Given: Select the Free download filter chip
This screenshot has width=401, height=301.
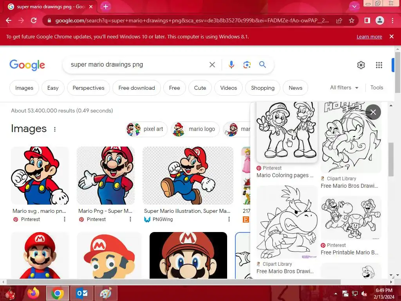Looking at the screenshot, I should pos(137,88).
